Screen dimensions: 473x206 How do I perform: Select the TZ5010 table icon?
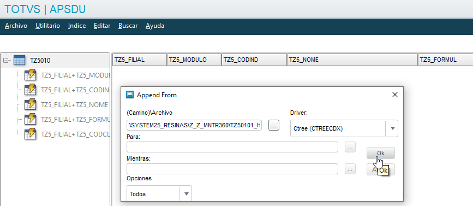[x=19, y=61]
